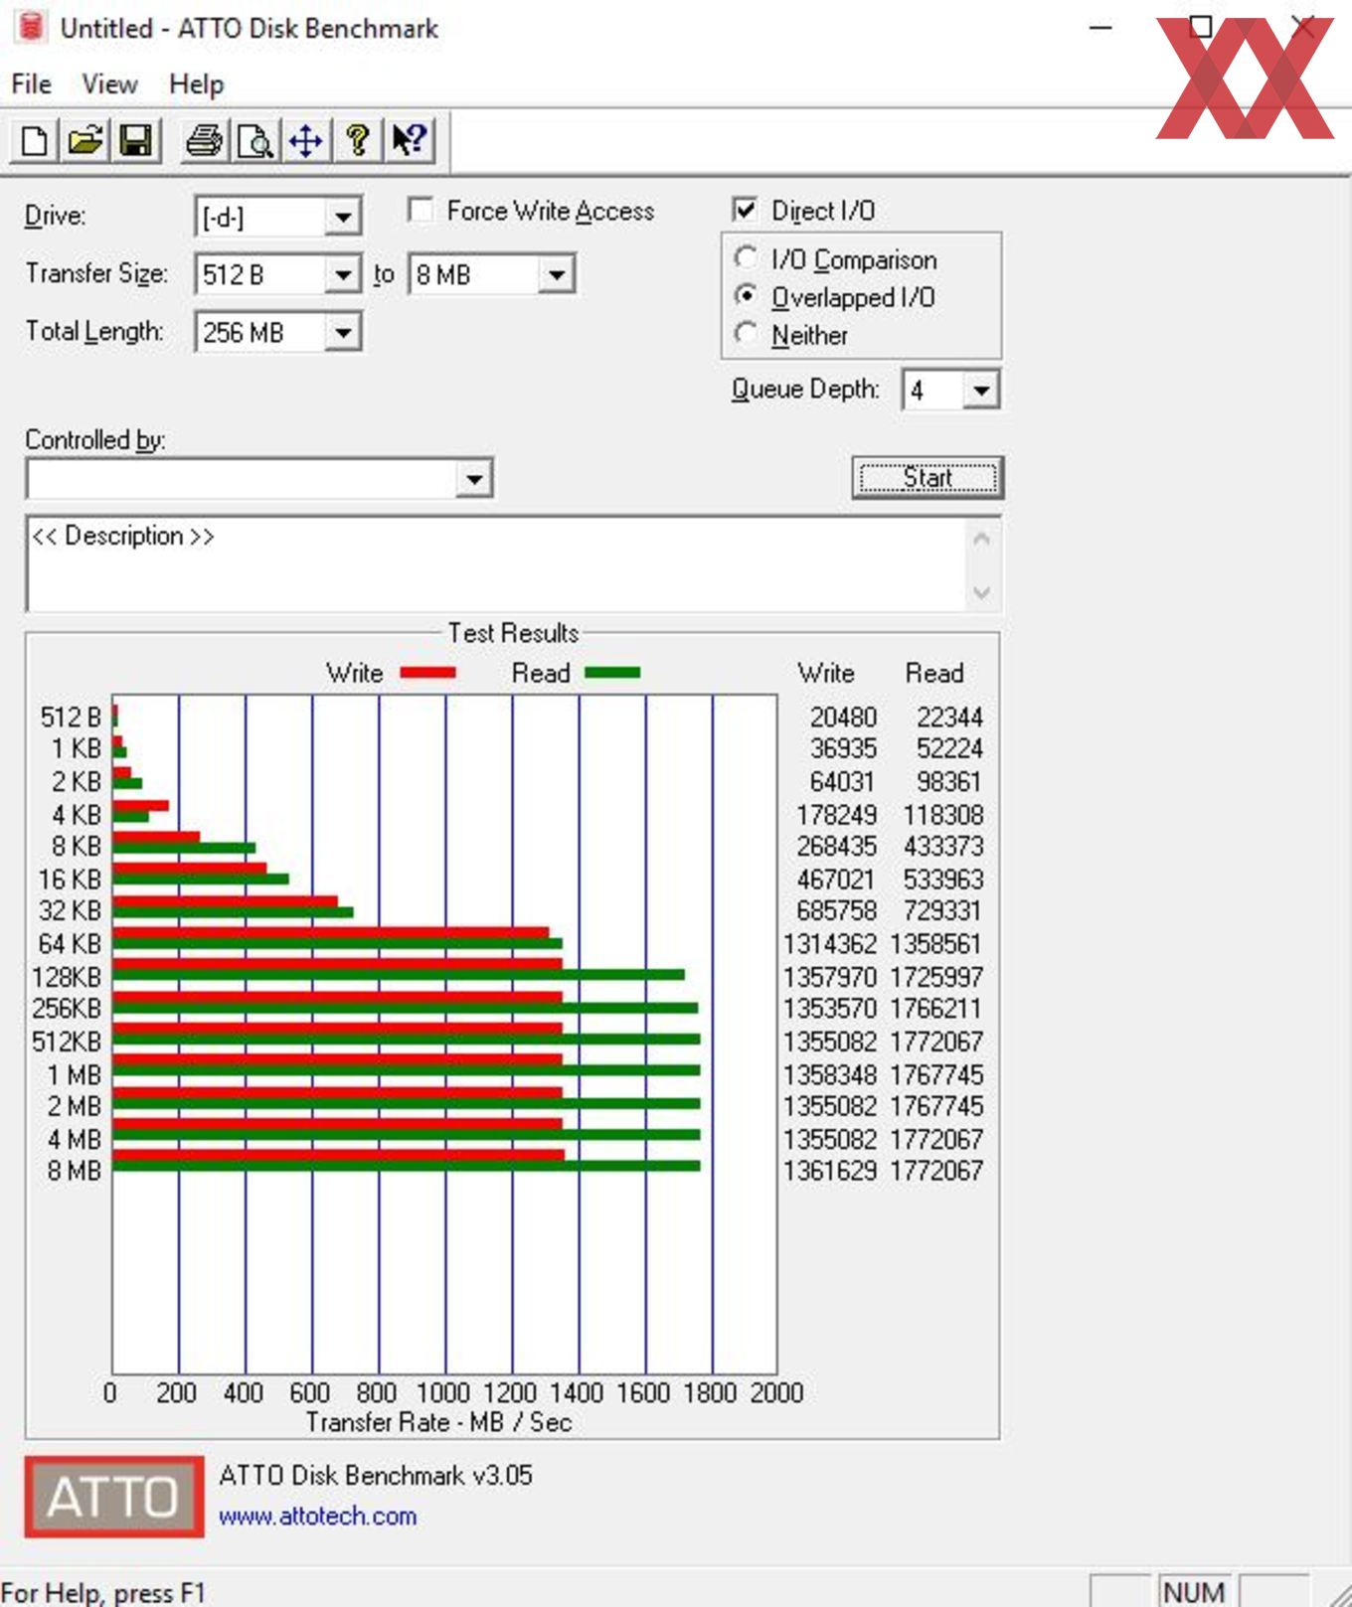Viewport: 1352px width, 1607px height.
Task: Click the 8 MB green read bar
Action: point(407,1167)
